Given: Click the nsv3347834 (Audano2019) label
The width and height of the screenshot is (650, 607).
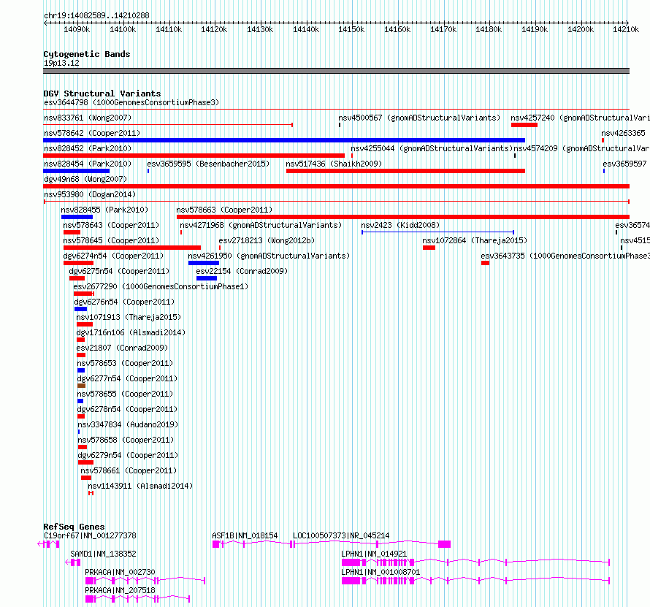Looking at the screenshot, I should [x=128, y=424].
